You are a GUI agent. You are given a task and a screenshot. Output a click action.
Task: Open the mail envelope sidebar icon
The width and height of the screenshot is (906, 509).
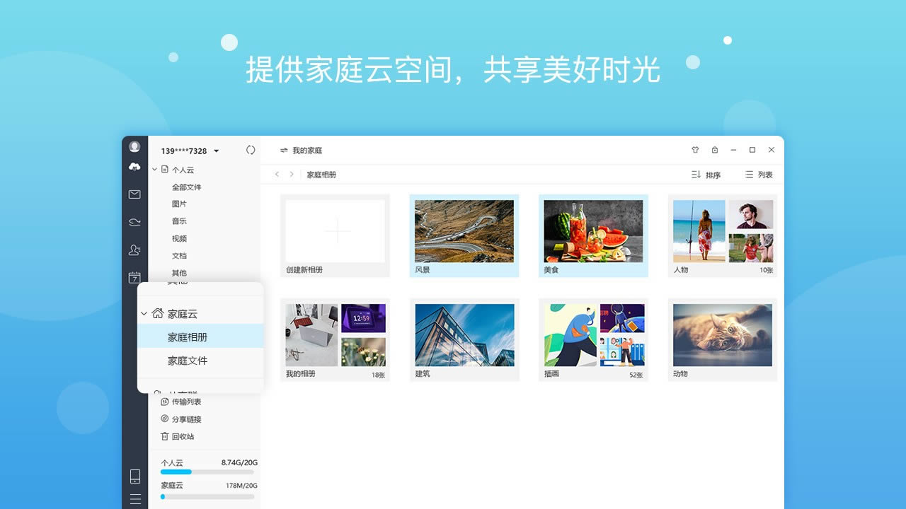point(134,194)
